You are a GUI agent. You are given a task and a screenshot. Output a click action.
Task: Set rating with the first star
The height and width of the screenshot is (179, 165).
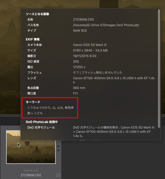click(x=25, y=171)
